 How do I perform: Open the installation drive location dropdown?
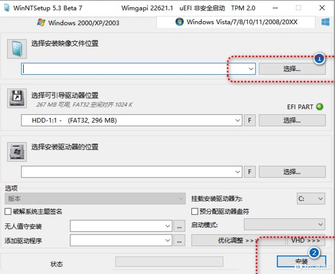tap(132, 172)
